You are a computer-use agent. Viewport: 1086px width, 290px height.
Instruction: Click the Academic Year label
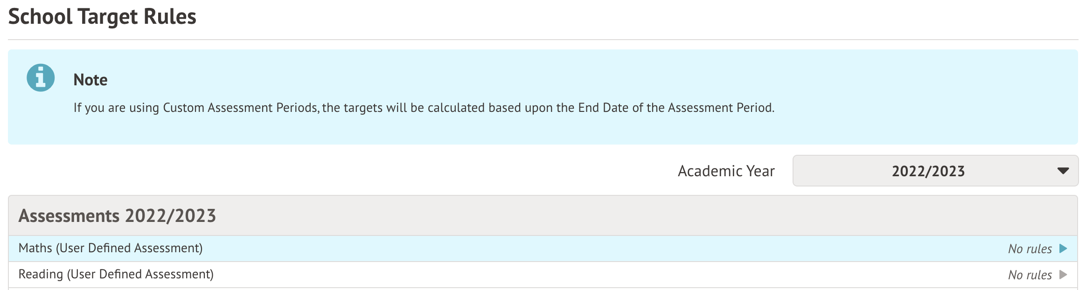[x=726, y=171]
